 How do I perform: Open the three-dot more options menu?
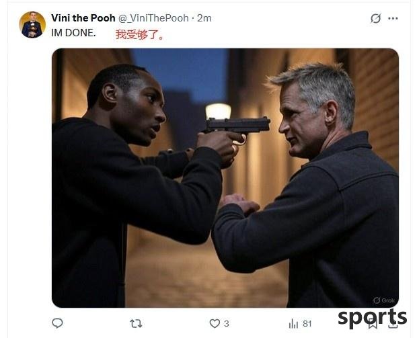point(393,18)
